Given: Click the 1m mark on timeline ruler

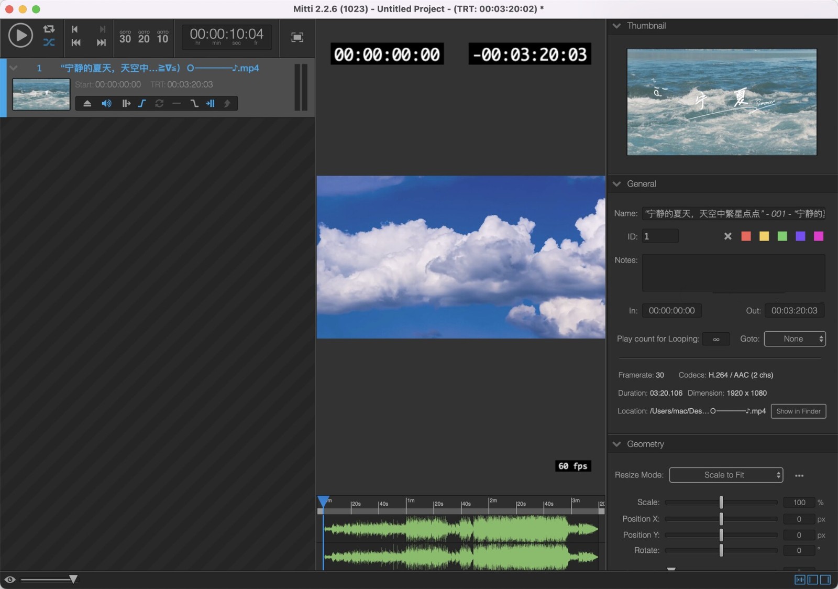Looking at the screenshot, I should point(411,501).
